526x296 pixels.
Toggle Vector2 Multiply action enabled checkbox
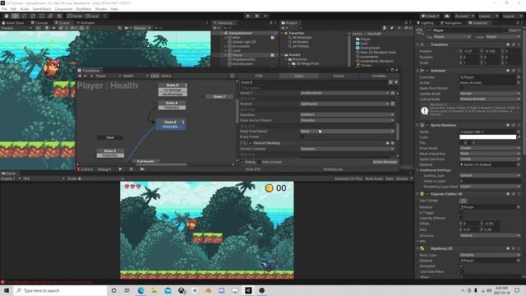click(x=250, y=143)
